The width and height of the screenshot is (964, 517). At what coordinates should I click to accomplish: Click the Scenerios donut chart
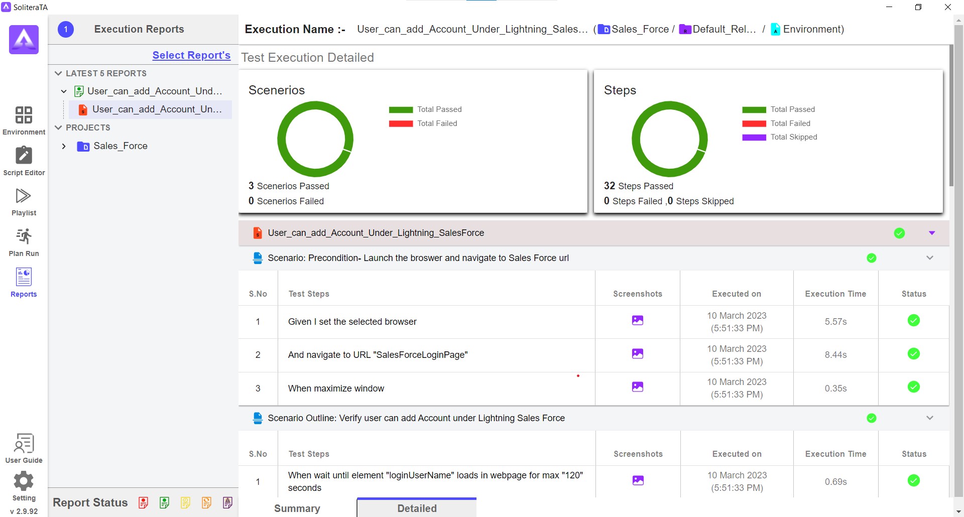[x=315, y=139]
